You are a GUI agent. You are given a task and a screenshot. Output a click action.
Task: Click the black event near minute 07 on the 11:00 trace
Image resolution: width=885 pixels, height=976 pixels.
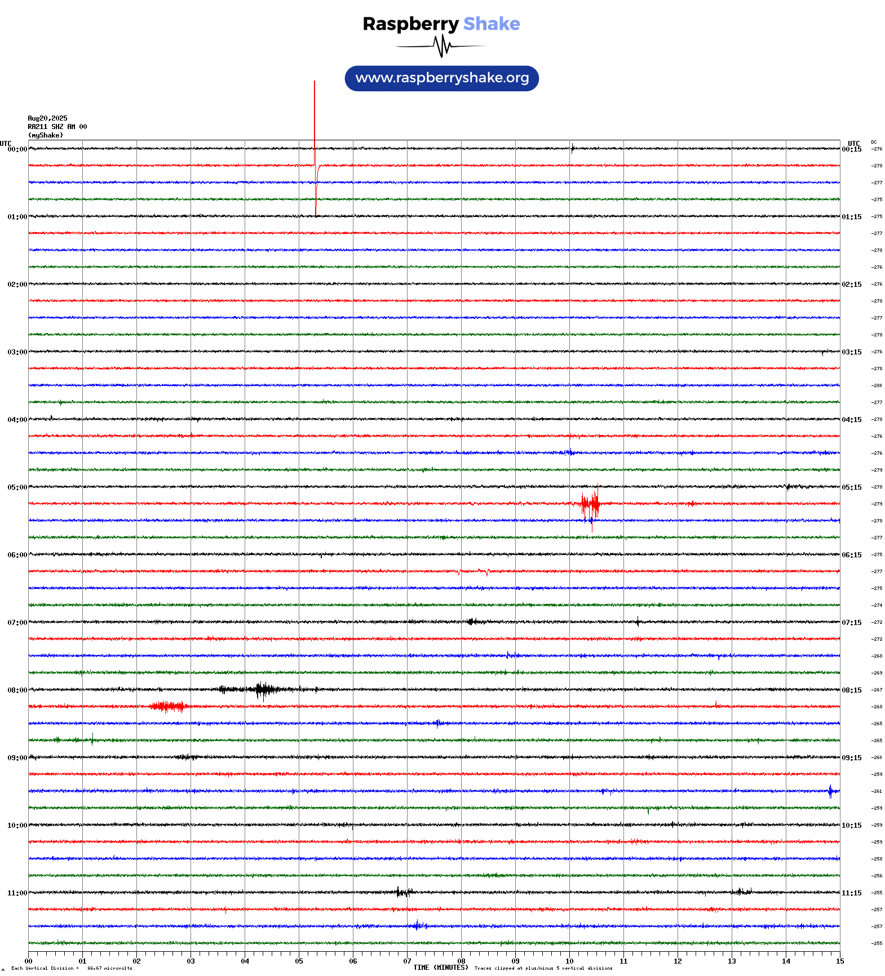[402, 892]
